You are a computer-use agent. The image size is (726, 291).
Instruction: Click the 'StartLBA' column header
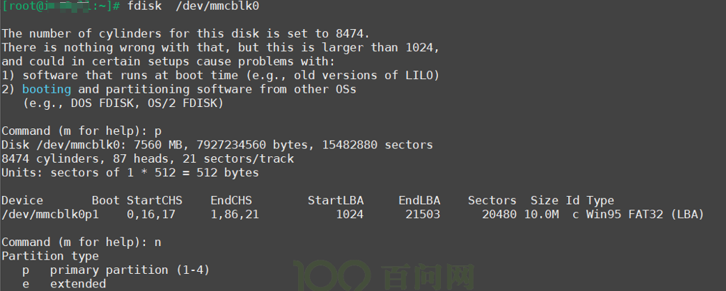point(336,200)
